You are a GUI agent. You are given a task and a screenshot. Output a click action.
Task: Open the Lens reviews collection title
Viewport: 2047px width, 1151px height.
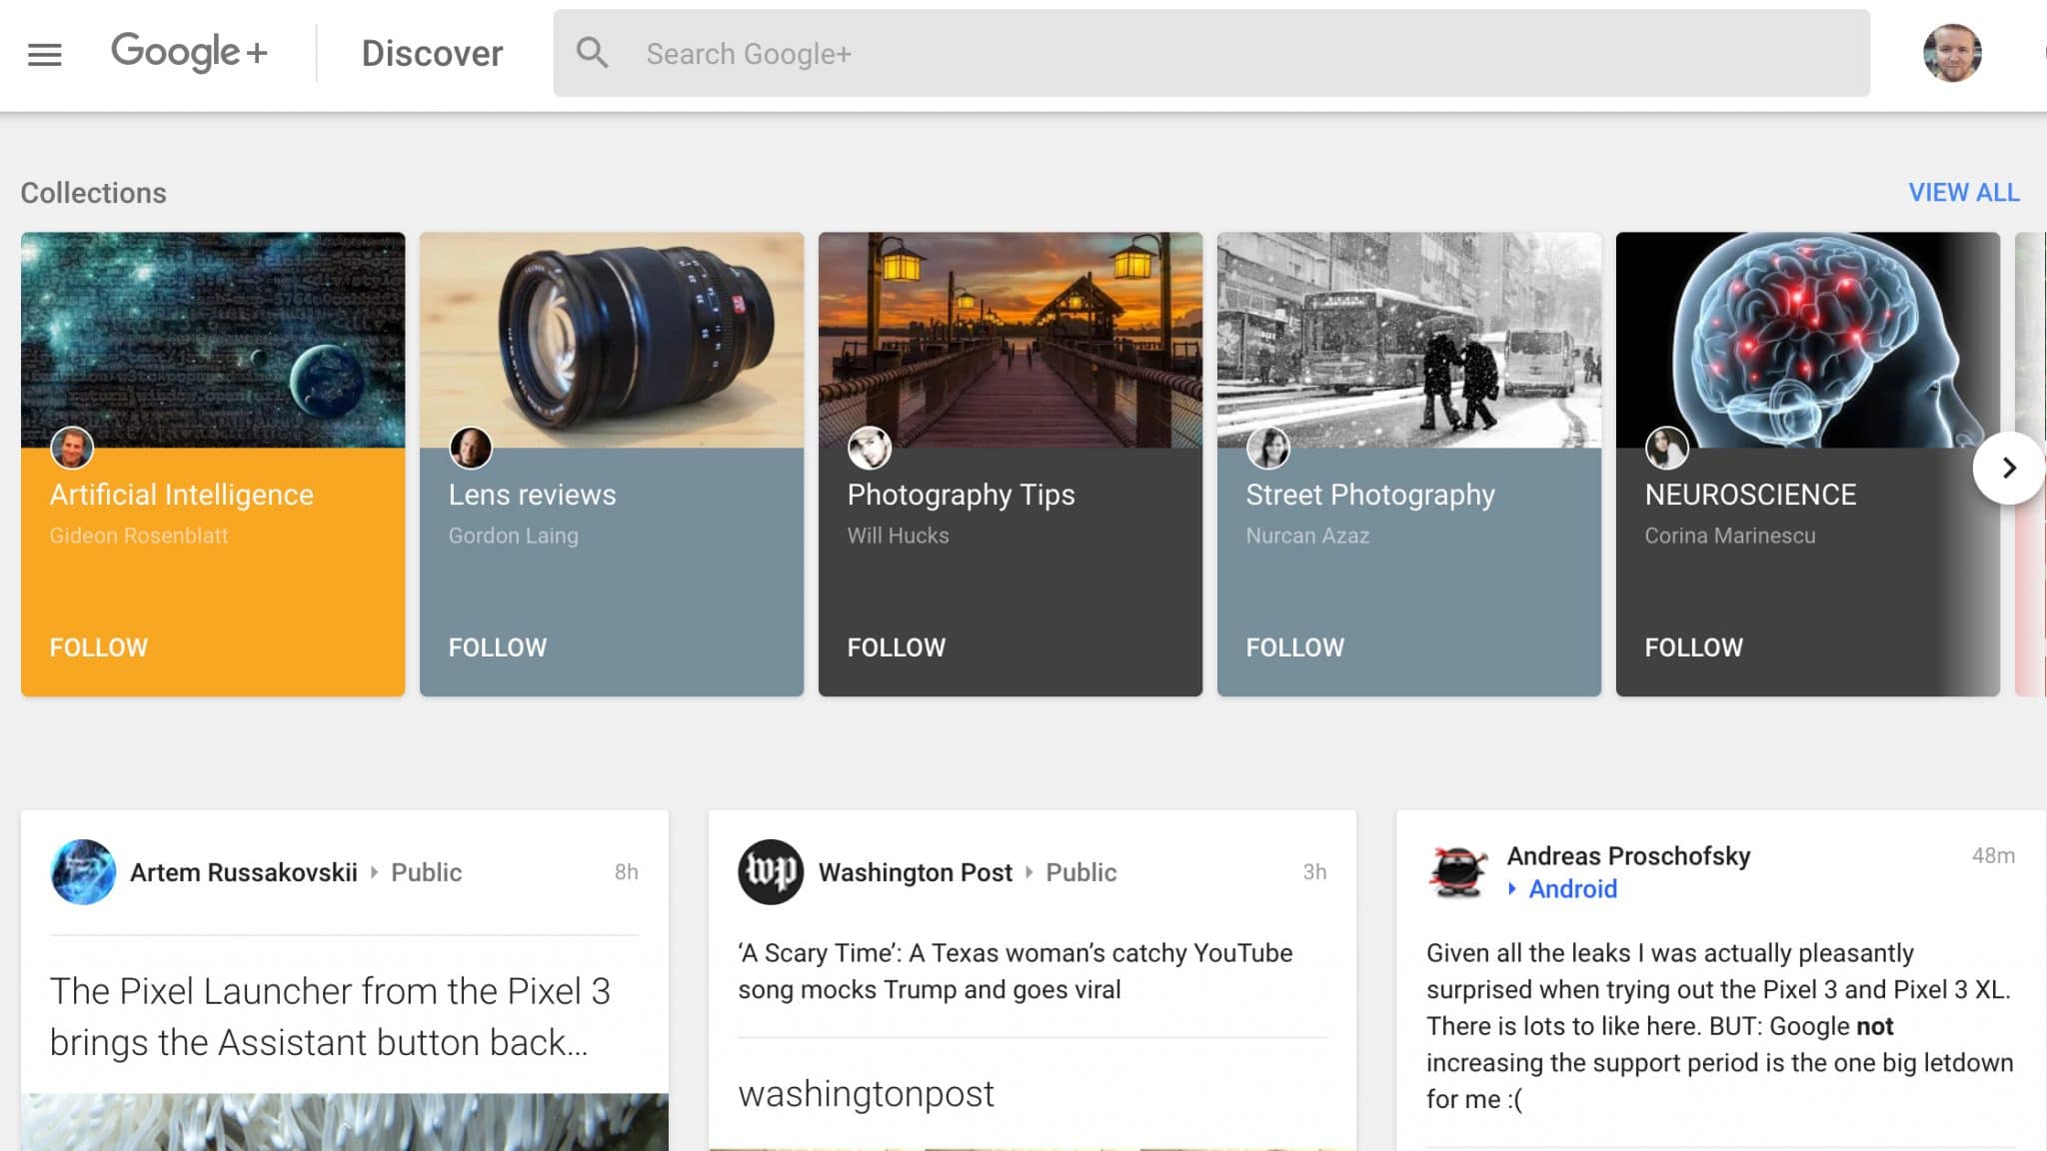click(532, 495)
